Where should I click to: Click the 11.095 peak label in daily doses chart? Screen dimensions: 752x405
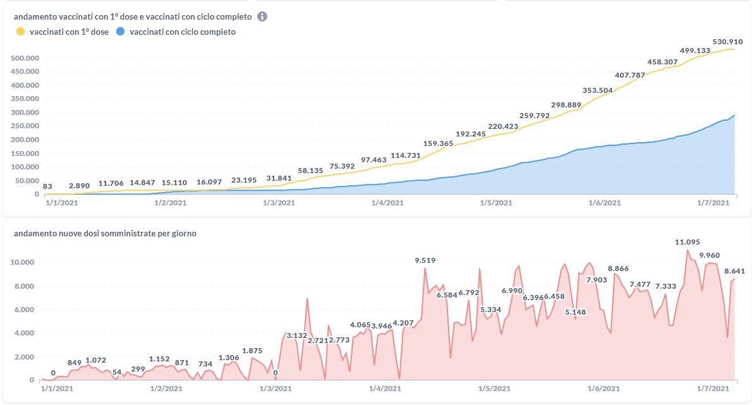coord(688,242)
